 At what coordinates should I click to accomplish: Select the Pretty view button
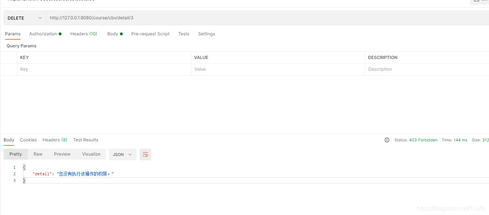click(16, 154)
